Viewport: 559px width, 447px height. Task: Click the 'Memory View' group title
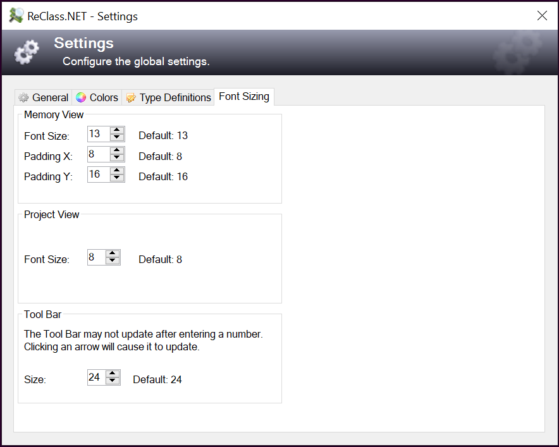pyautogui.click(x=54, y=115)
